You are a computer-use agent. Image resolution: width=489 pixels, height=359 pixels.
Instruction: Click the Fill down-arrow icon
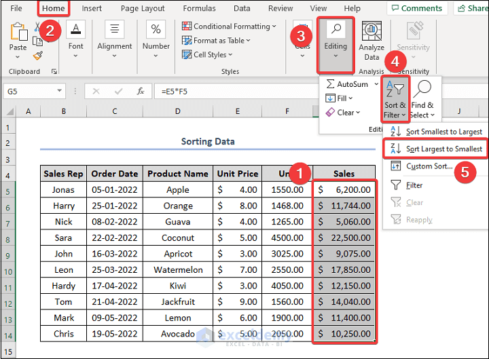(330, 98)
